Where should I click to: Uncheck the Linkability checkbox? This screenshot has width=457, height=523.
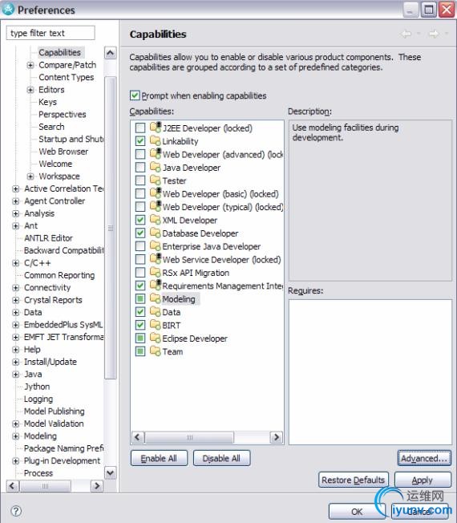[x=140, y=140]
